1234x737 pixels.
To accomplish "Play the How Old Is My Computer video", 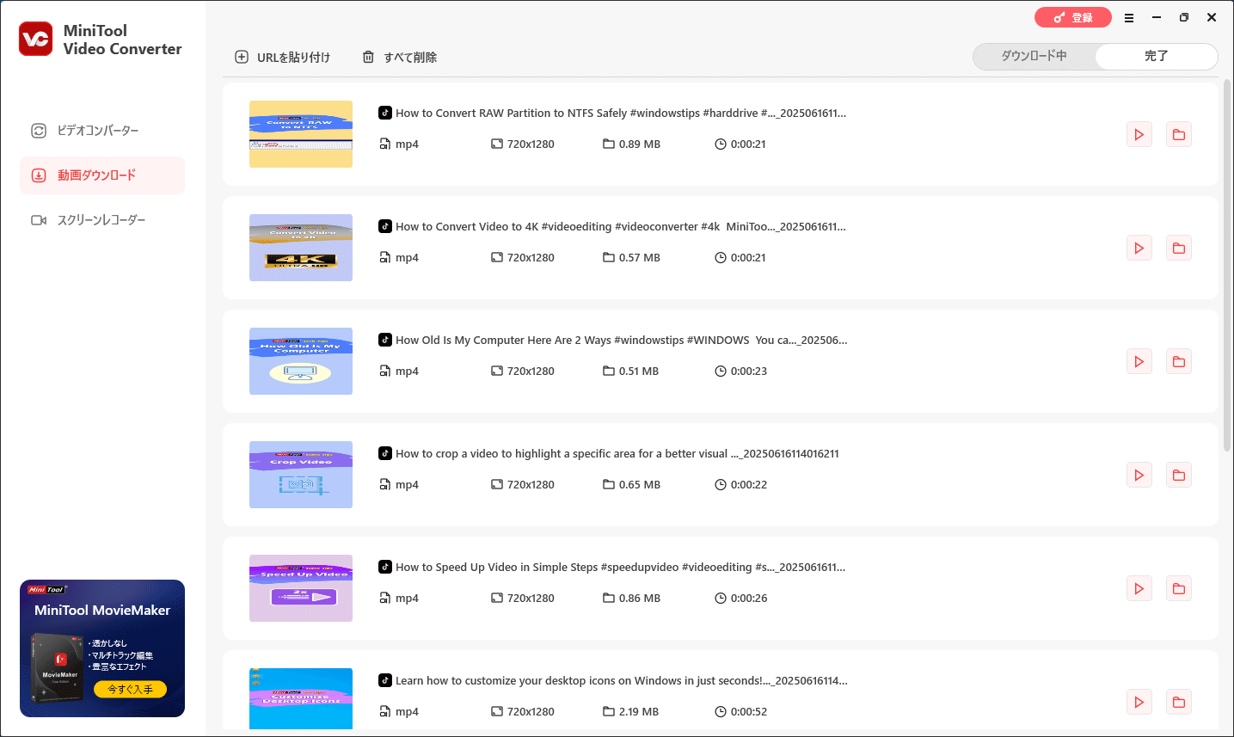I will tap(1139, 362).
